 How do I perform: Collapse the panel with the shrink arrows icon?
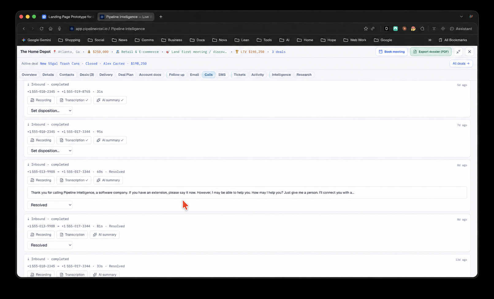458,51
